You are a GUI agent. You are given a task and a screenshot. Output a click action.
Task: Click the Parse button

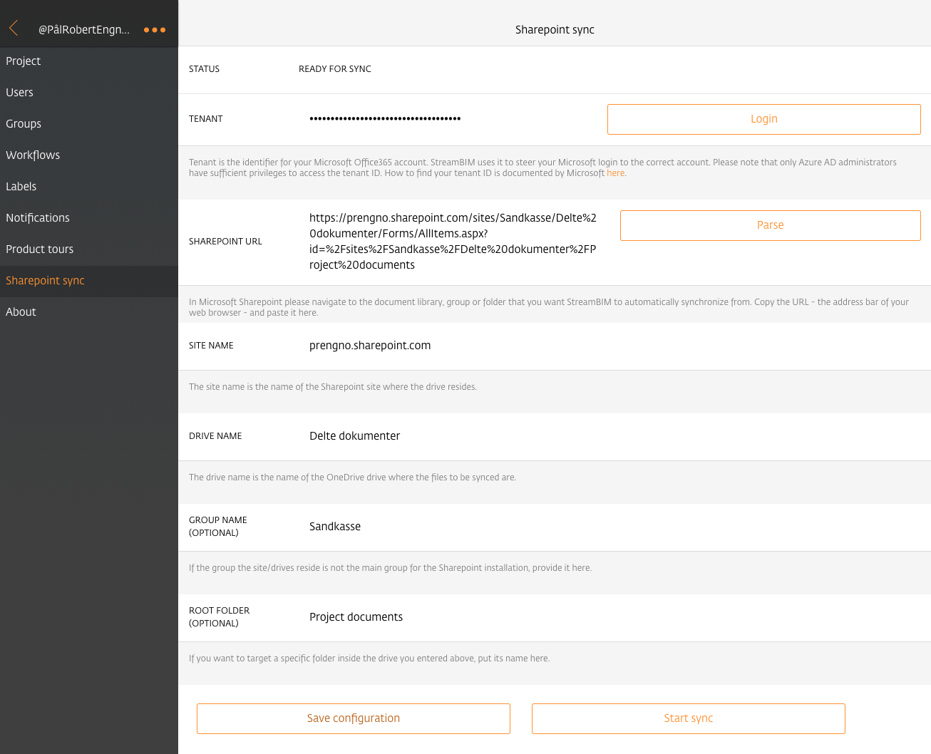(x=771, y=225)
